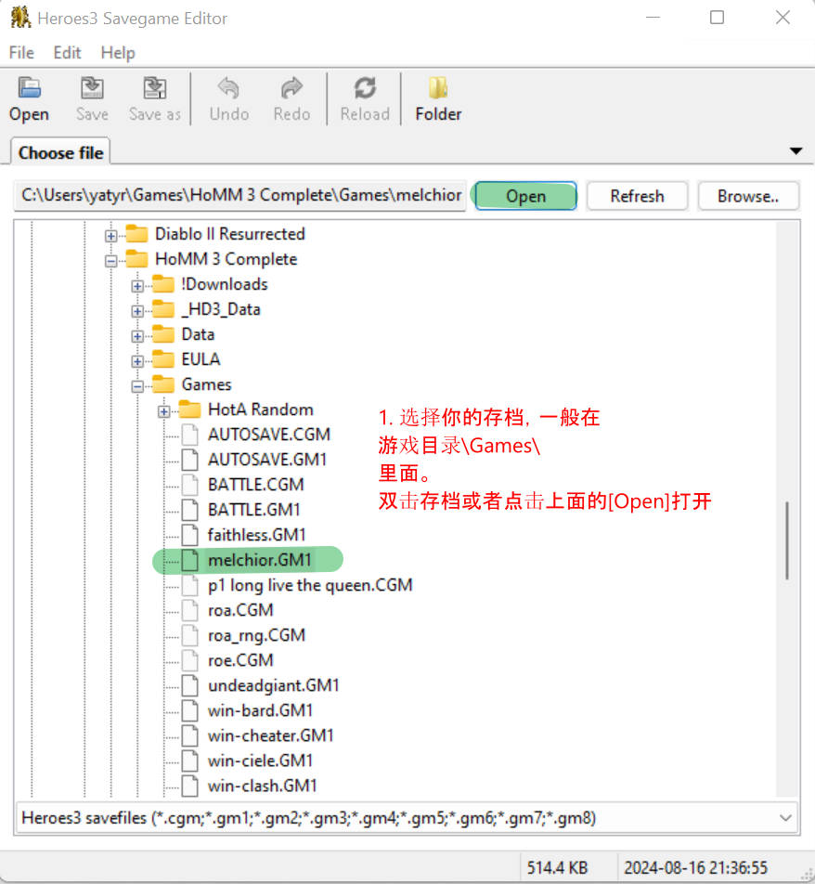The width and height of the screenshot is (815, 884).
Task: Expand the EULA tree node
Action: (x=137, y=361)
